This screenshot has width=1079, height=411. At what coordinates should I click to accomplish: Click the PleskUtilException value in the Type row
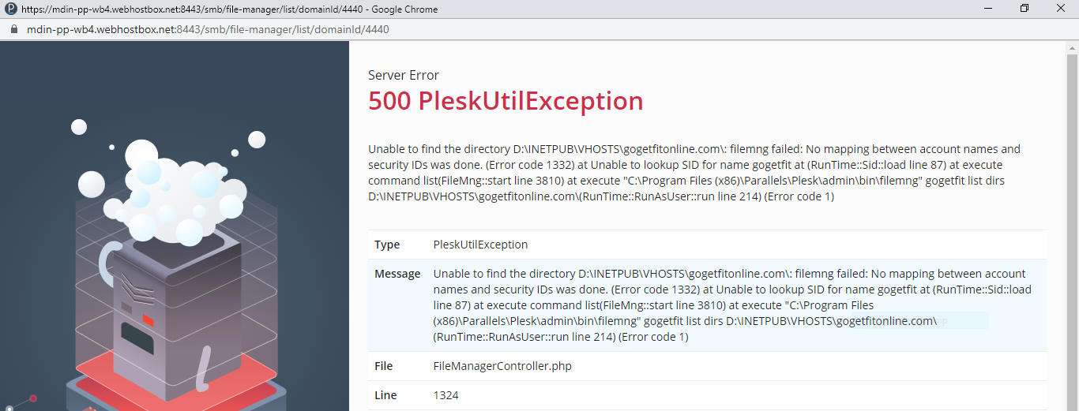[x=480, y=245]
